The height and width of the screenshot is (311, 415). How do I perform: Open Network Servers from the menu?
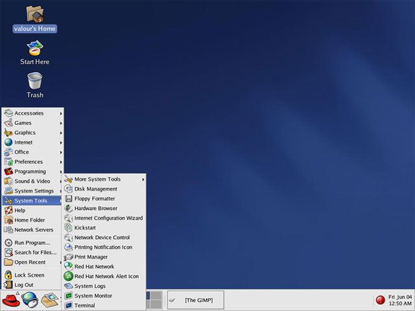click(x=32, y=230)
